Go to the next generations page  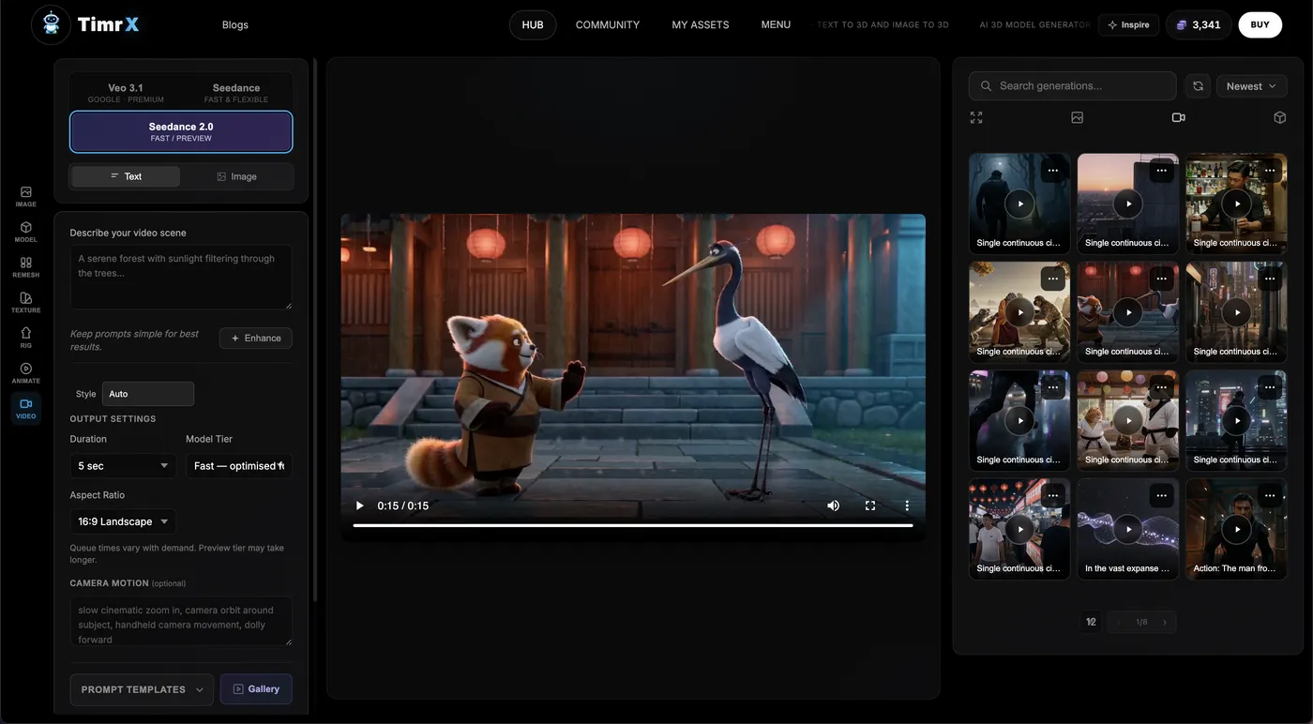[1165, 622]
